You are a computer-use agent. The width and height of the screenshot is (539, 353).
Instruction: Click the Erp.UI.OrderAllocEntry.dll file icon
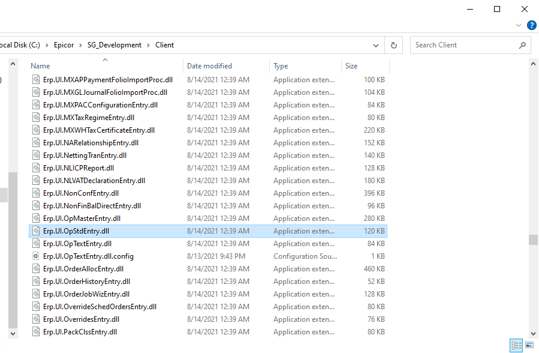[x=36, y=269]
